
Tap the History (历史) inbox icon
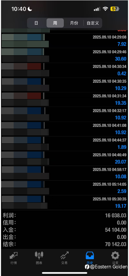point(90,255)
